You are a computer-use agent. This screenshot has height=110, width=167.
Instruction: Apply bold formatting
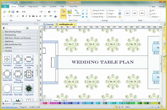coord(23,16)
